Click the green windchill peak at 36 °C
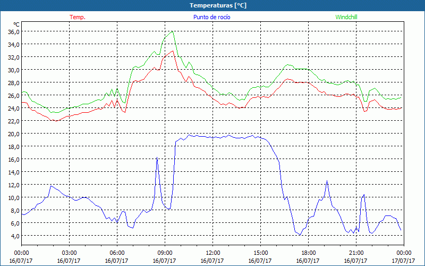The width and height of the screenshot is (425, 266). point(172,31)
